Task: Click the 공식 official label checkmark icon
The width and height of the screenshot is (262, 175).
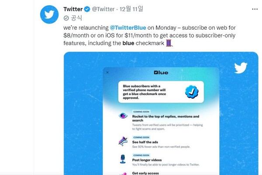Action: [66, 18]
